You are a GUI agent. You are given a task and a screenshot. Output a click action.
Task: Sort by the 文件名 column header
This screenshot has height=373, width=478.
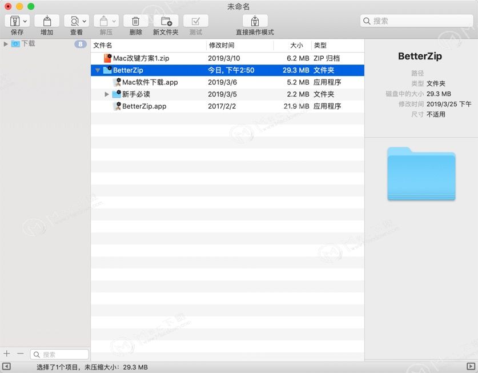[x=102, y=46]
